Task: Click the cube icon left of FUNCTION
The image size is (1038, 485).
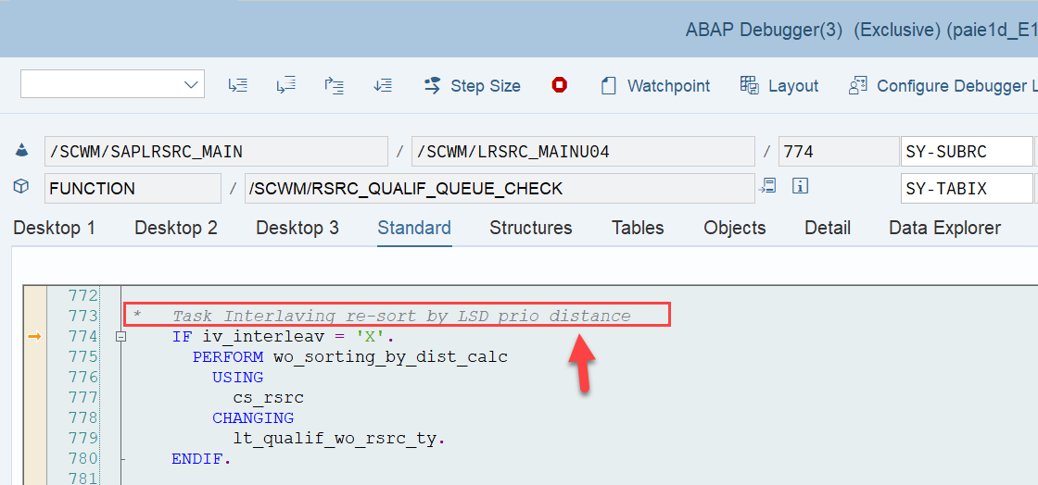Action: [x=21, y=187]
